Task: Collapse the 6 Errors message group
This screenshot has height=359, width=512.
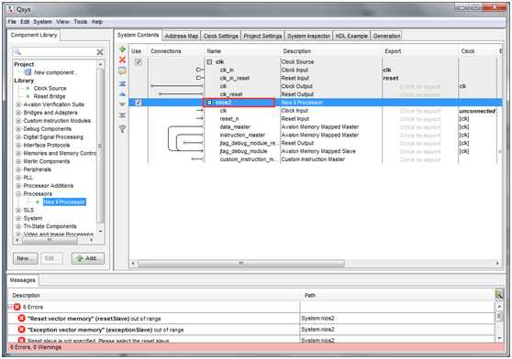Action: click(10, 307)
